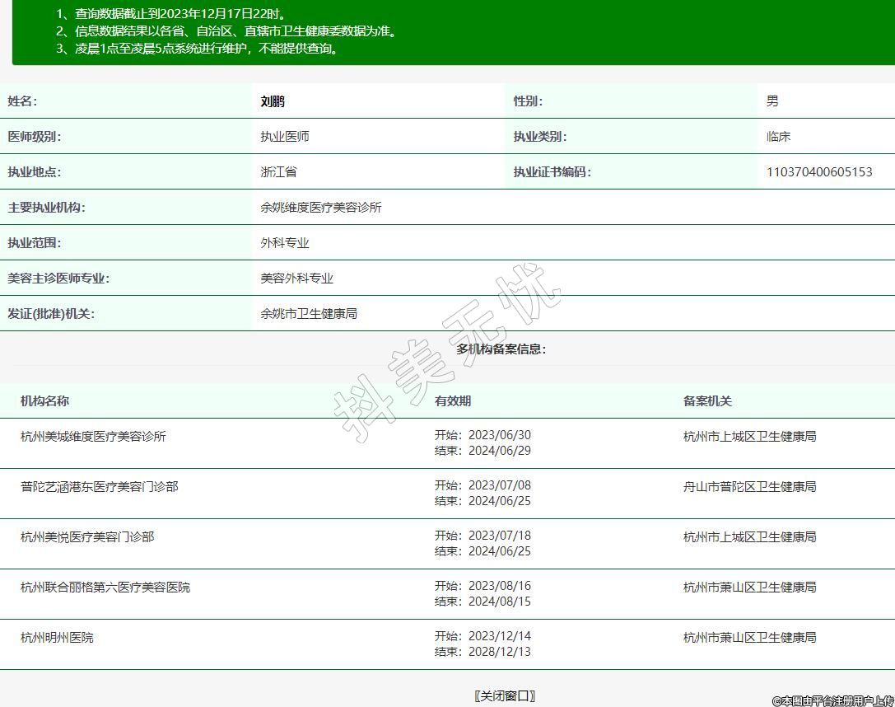Click the start date 2023/06/30
The width and height of the screenshot is (895, 707).
pos(499,435)
